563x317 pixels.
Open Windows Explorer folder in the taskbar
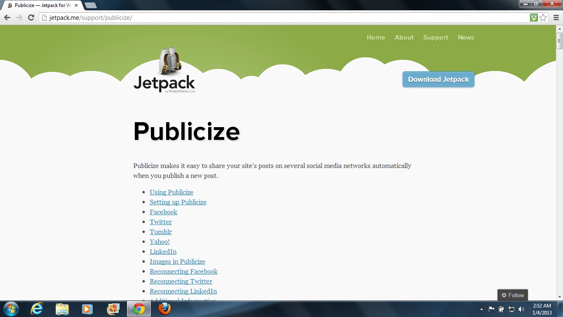pyautogui.click(x=62, y=309)
